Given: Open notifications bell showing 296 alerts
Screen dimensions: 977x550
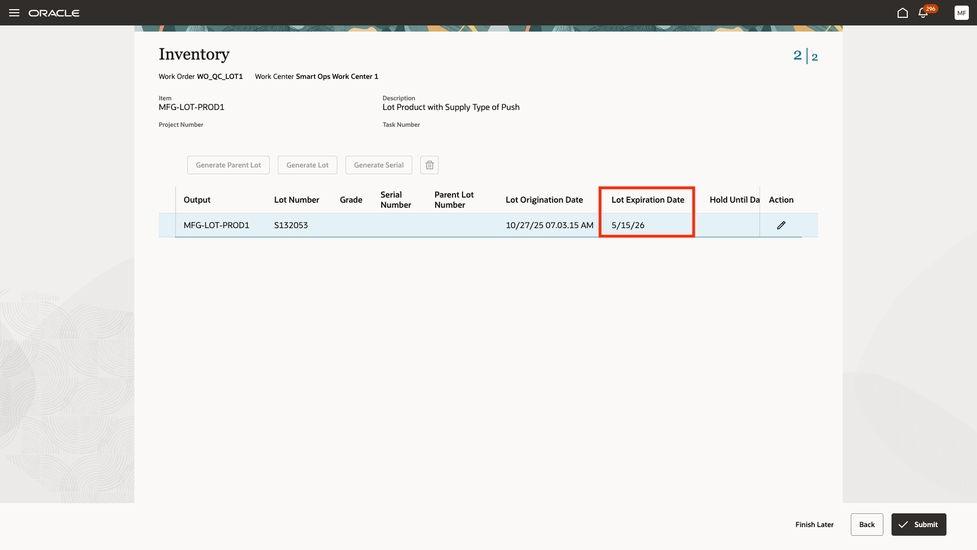Looking at the screenshot, I should coord(923,13).
